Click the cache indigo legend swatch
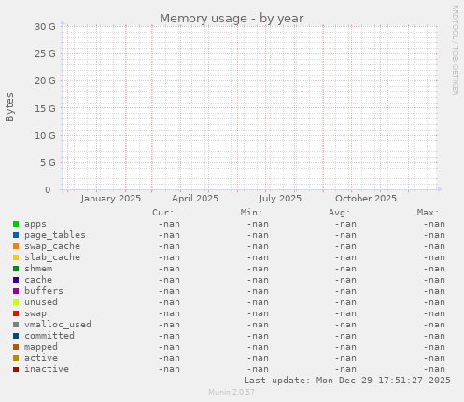 click(x=16, y=280)
